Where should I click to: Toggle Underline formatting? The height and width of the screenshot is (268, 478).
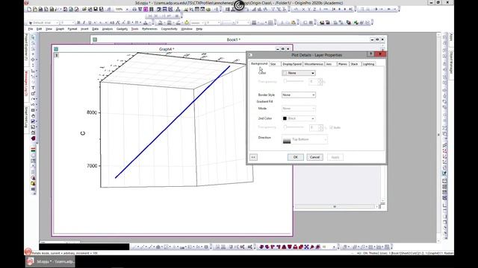tap(90, 23)
